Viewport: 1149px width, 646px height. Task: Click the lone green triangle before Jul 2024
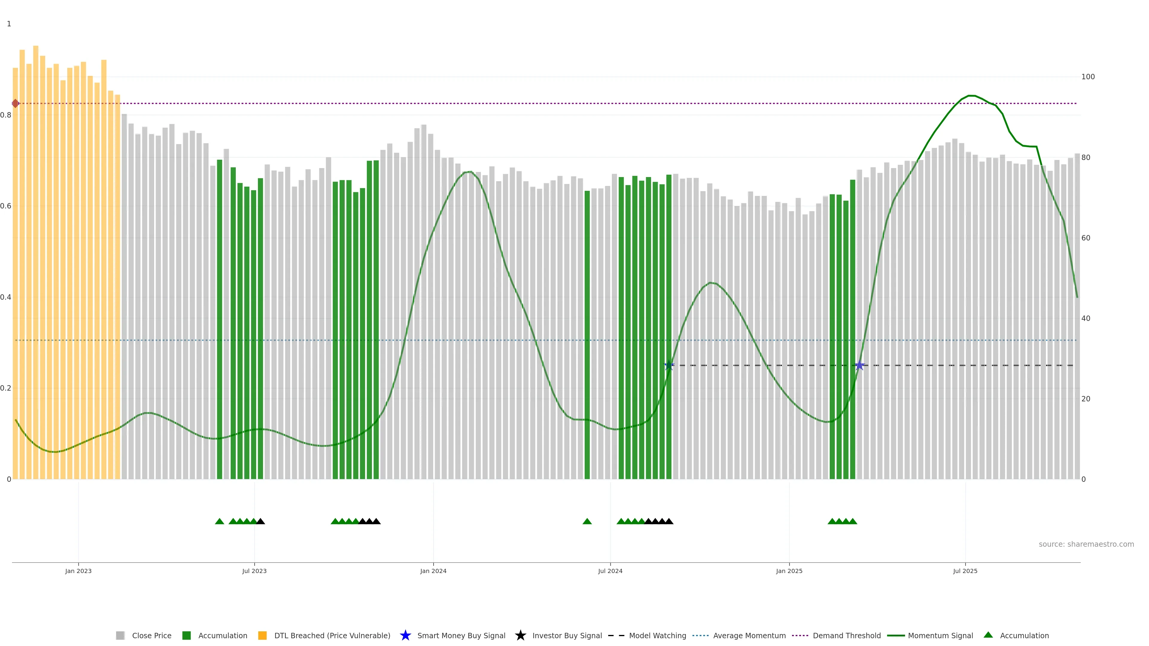587,521
